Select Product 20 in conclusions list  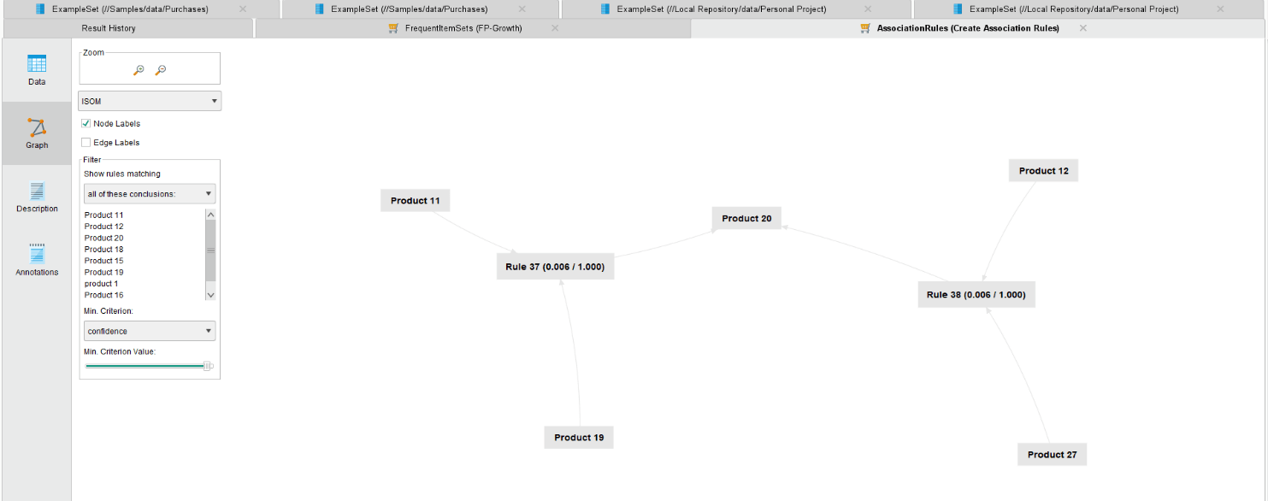pyautogui.click(x=104, y=238)
